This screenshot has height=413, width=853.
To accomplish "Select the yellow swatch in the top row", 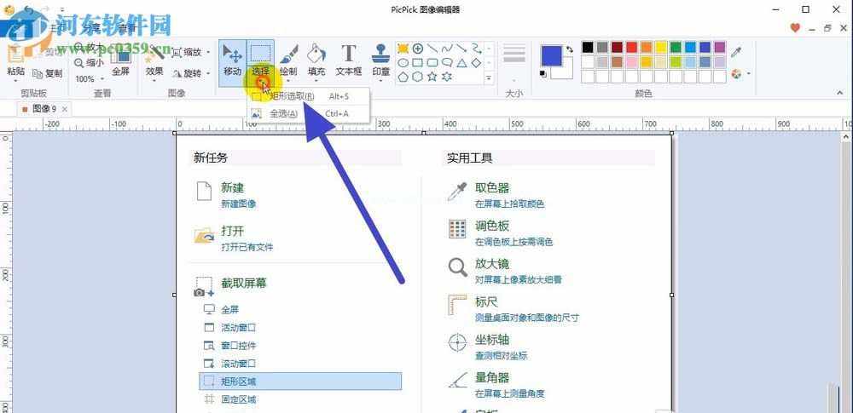I will (660, 48).
